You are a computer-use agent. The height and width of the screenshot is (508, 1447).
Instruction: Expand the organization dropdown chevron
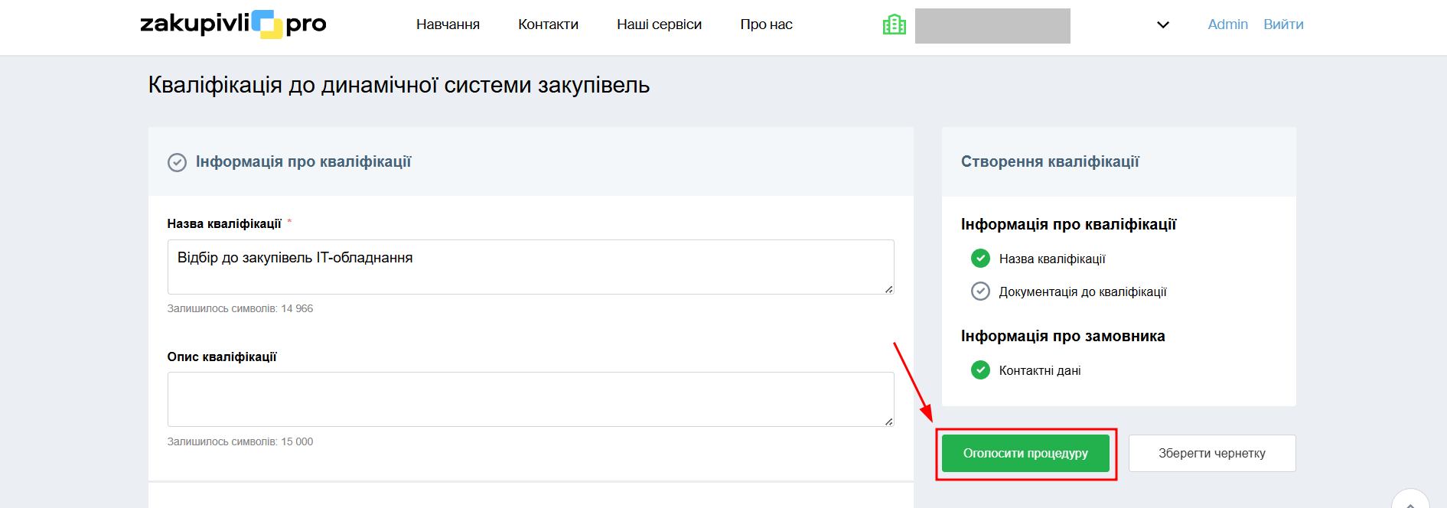1162,25
